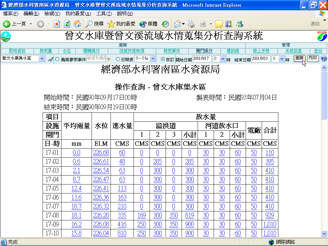This screenshot has width=328, height=246.
Task: Select the 颱風豪雨事件 radio button
Action: [x=57, y=59]
